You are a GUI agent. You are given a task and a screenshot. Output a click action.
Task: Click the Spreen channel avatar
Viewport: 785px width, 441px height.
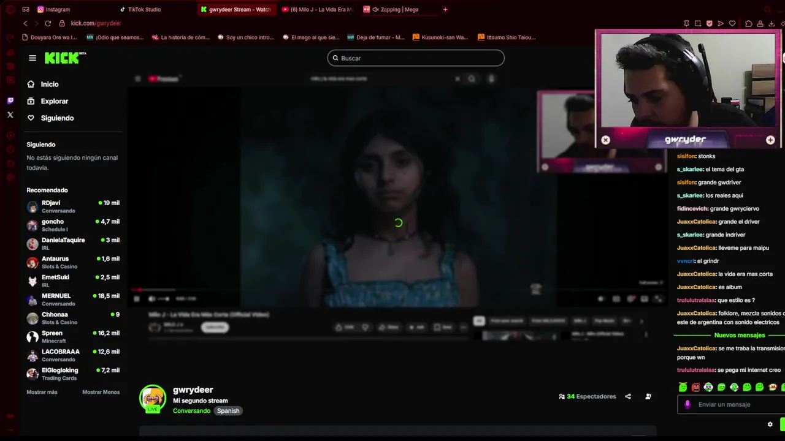pyautogui.click(x=33, y=337)
